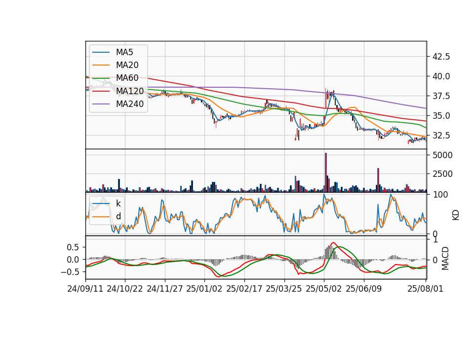The image size is (474, 340).
Task: Click the MA20 legend label
Action: [x=127, y=65]
